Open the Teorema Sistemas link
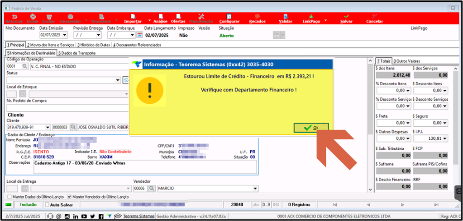Viewport: 463px width, 221px height. click(139, 216)
